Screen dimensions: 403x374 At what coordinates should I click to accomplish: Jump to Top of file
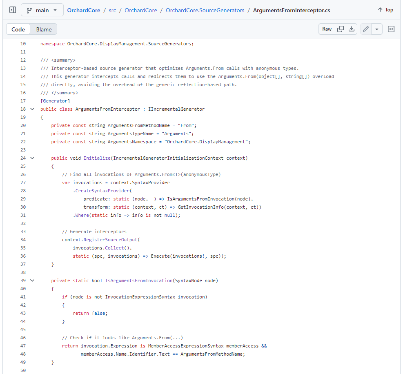tap(385, 10)
